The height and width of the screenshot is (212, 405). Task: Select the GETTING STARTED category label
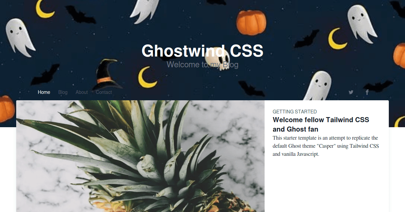pyautogui.click(x=295, y=111)
